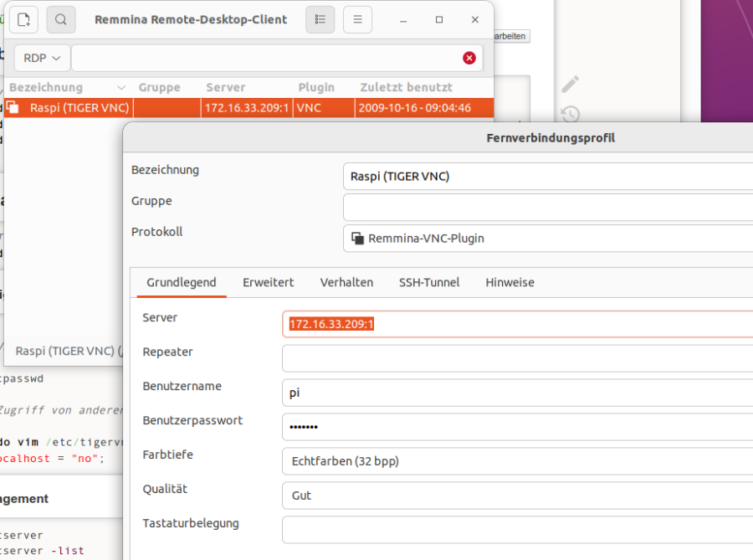
Task: Click the new connection profile icon
Action: (24, 19)
